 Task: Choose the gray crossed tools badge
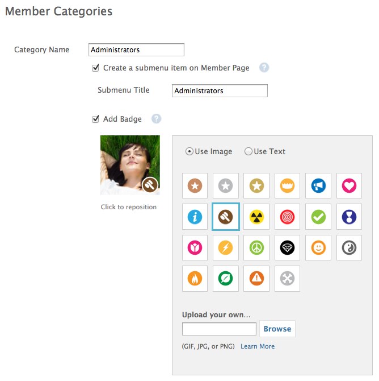click(287, 279)
